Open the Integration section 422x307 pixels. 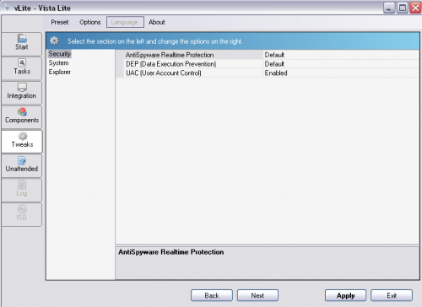click(22, 93)
